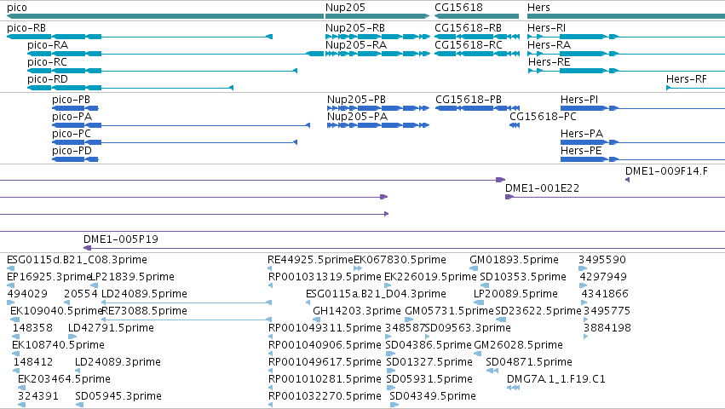The image size is (725, 409).
Task: Click the EK226019.5prime EST label
Action: [x=430, y=277]
